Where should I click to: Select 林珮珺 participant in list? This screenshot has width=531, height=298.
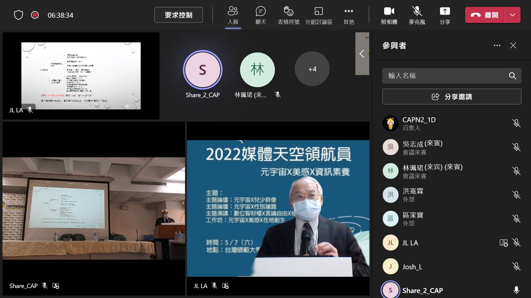(452, 171)
